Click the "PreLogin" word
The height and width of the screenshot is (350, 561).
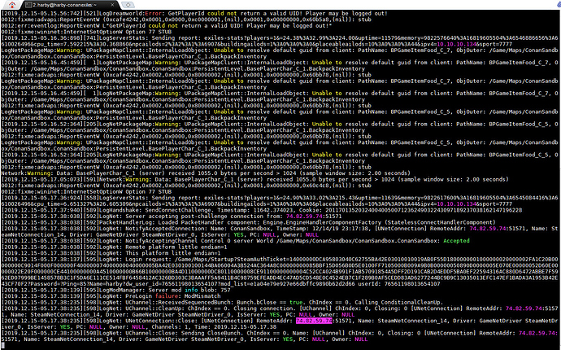pyautogui.click(x=138, y=296)
